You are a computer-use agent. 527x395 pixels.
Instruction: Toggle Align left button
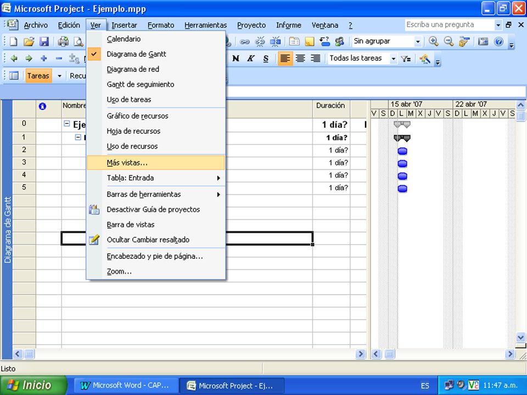285,59
